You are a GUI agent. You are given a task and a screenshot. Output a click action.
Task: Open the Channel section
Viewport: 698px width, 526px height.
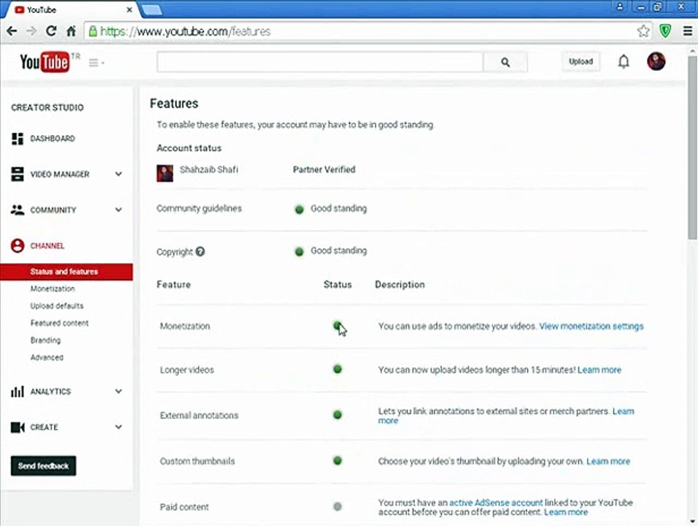48,245
